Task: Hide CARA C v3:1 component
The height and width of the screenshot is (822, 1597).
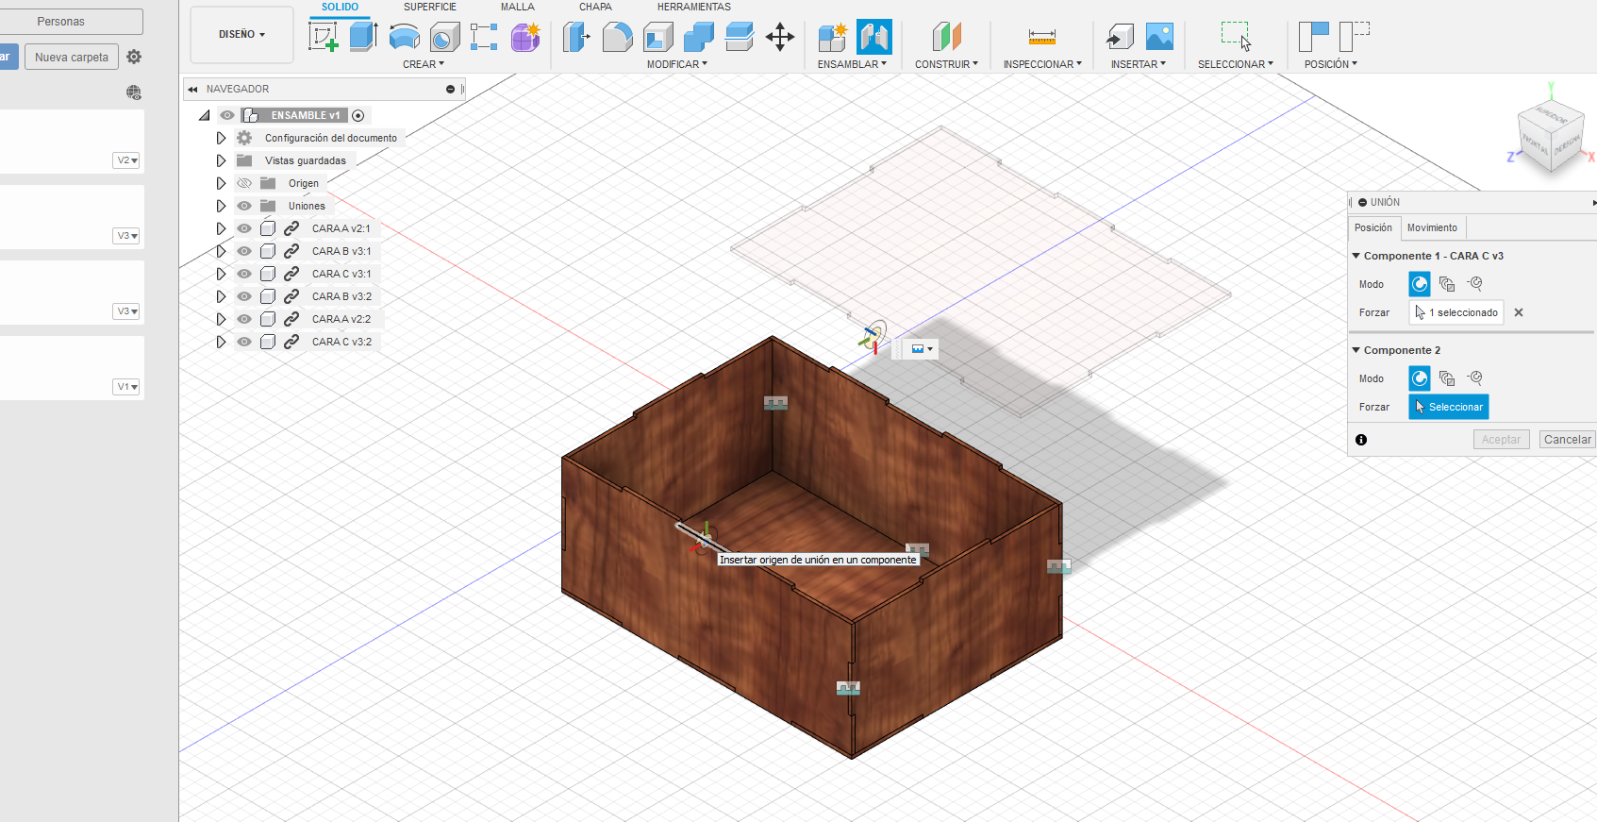Action: 244,274
